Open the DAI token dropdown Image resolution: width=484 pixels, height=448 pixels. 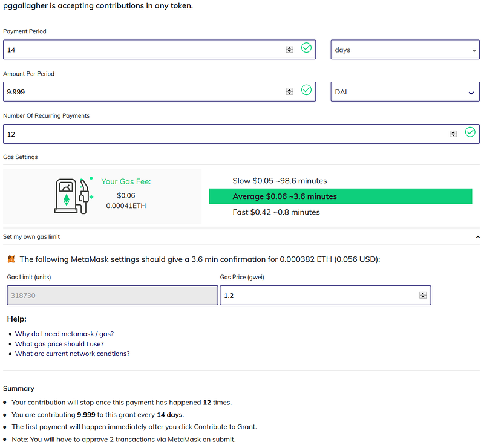click(x=405, y=92)
